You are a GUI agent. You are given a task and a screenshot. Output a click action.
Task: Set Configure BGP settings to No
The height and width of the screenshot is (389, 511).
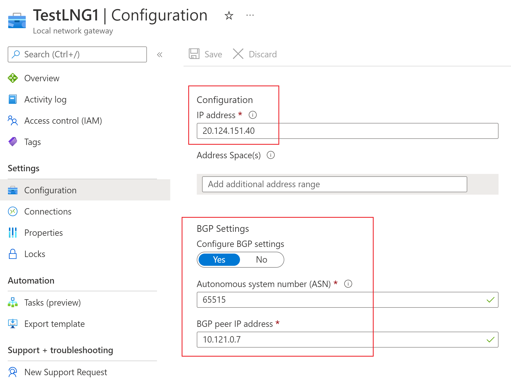pos(261,259)
